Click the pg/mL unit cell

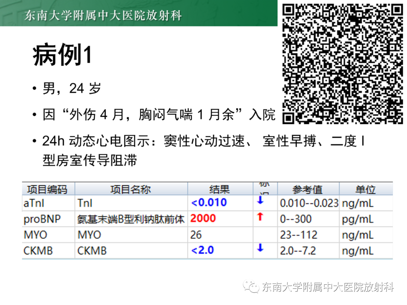(366, 219)
